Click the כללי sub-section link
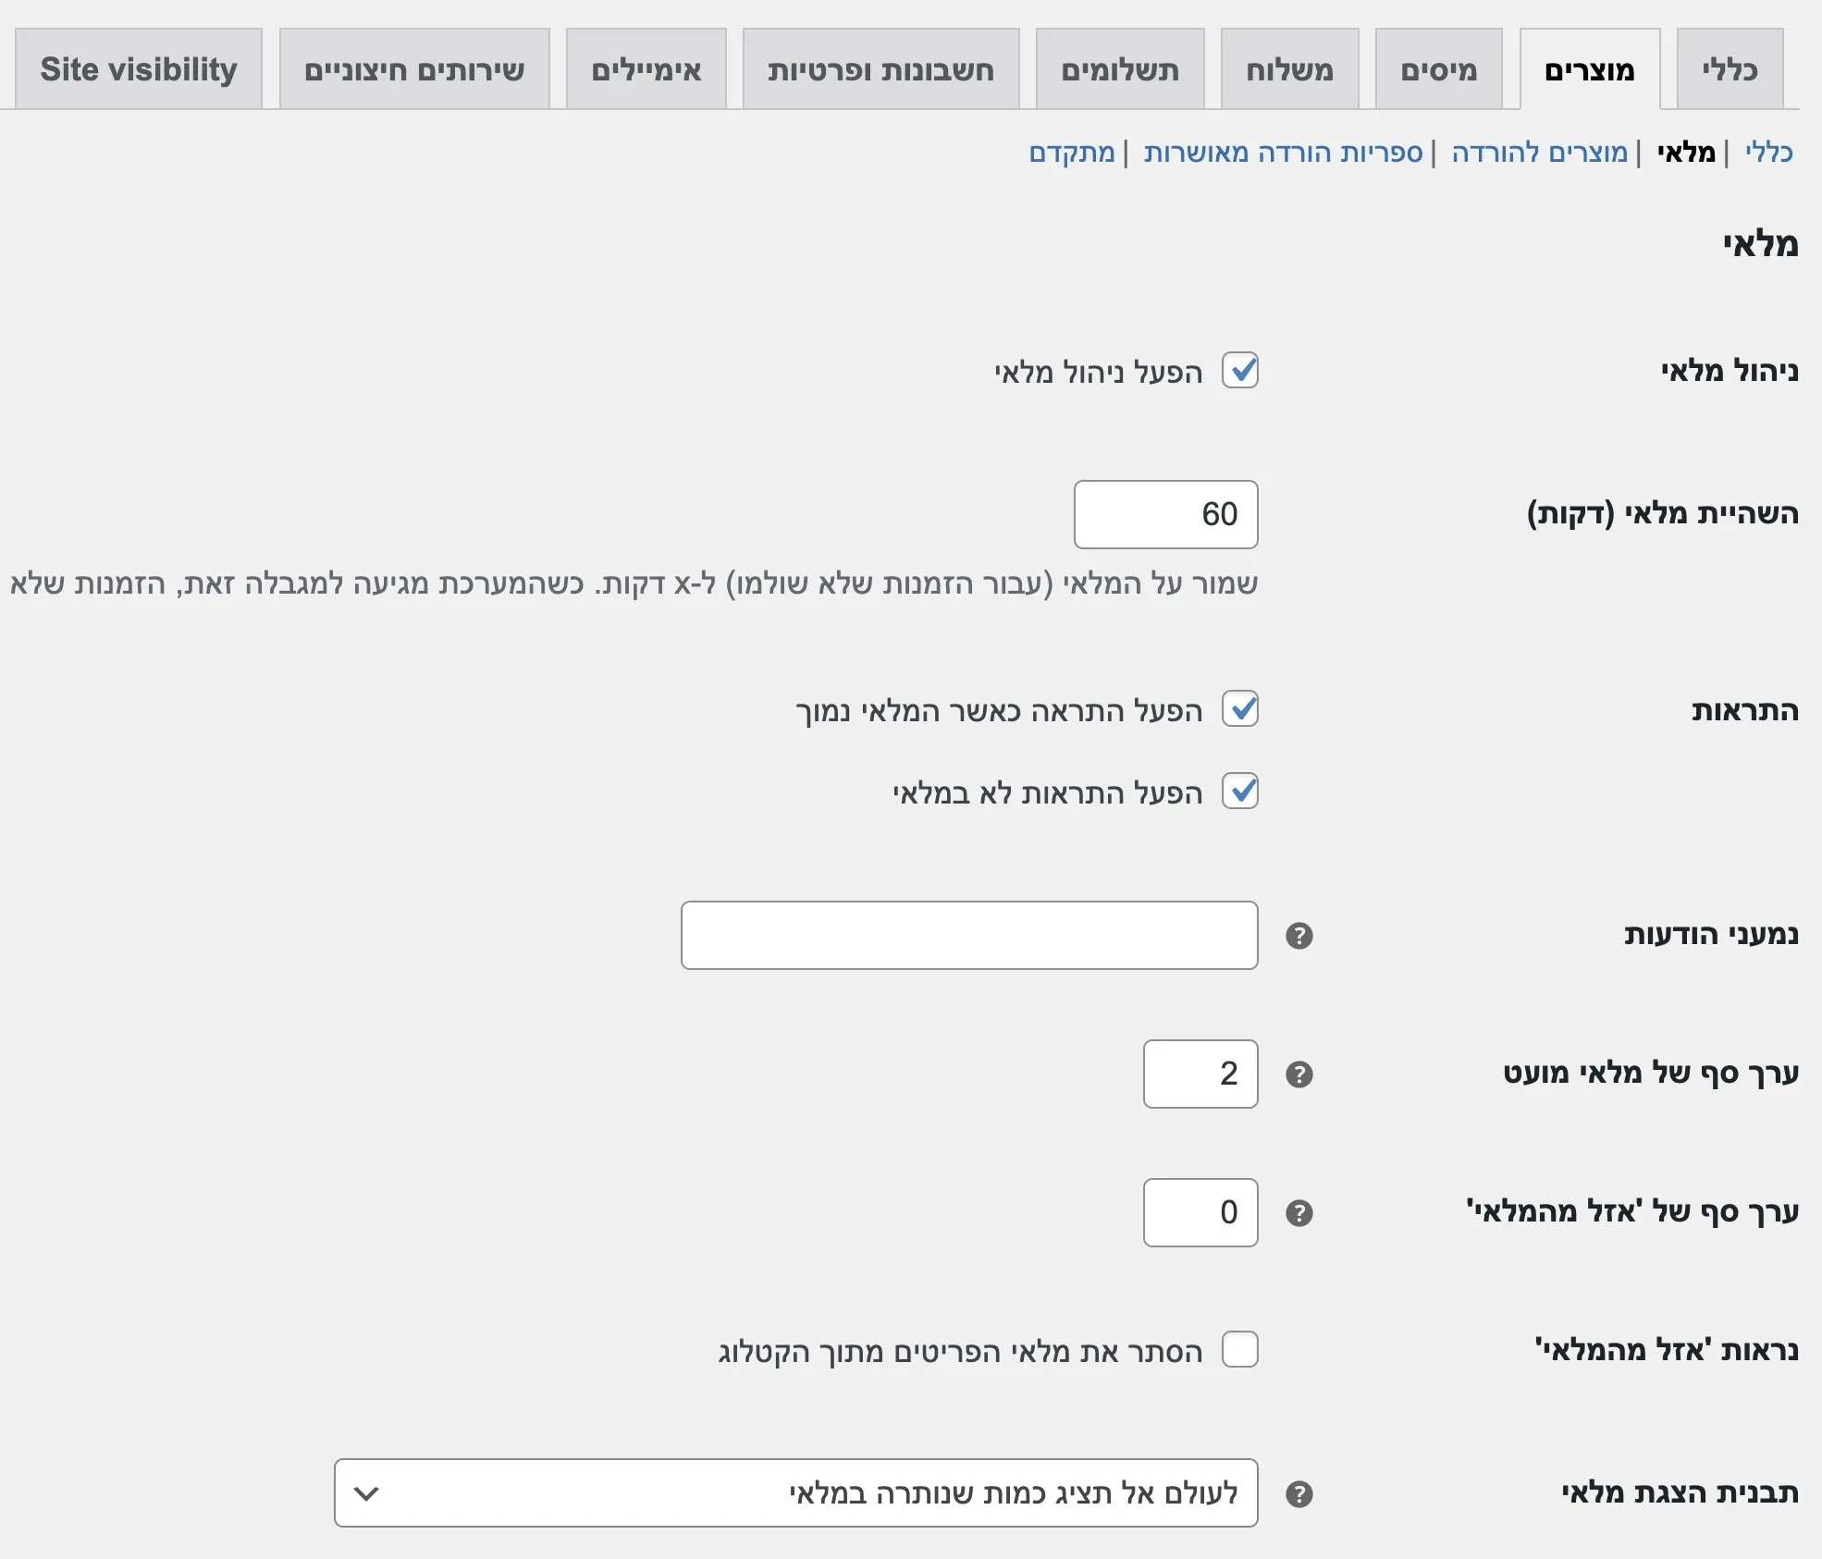This screenshot has width=1822, height=1559. [x=1768, y=152]
